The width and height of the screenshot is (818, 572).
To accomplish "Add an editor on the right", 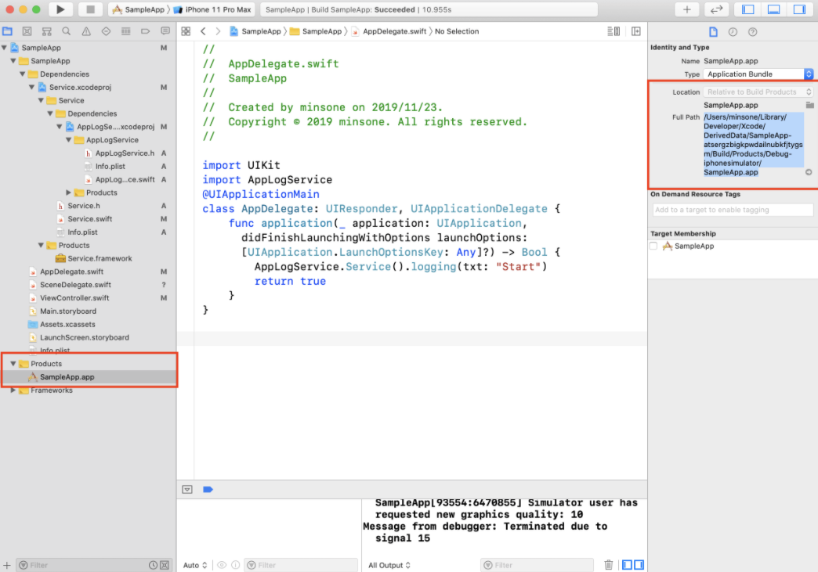I will click(636, 31).
